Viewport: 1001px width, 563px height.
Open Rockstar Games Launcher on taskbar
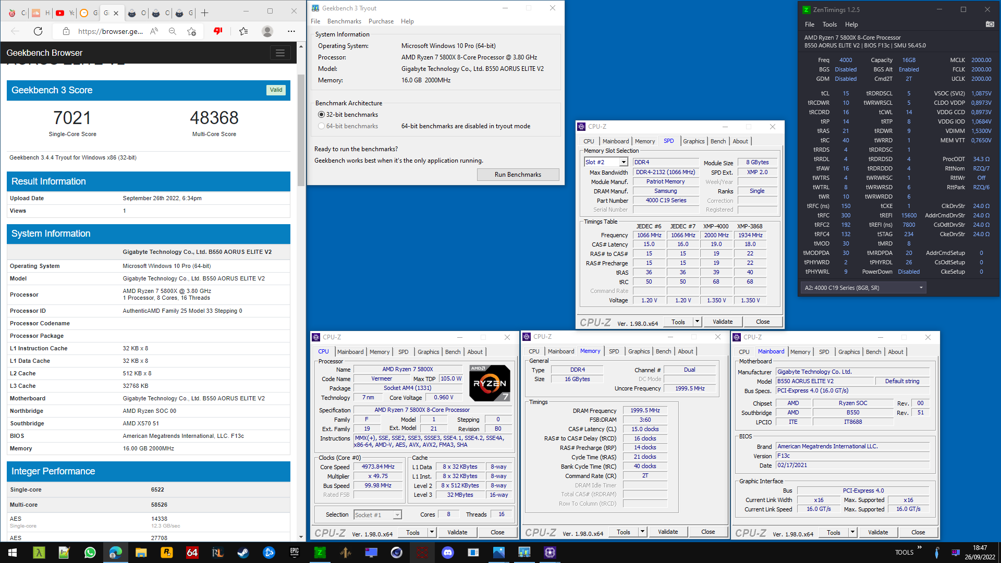(166, 552)
